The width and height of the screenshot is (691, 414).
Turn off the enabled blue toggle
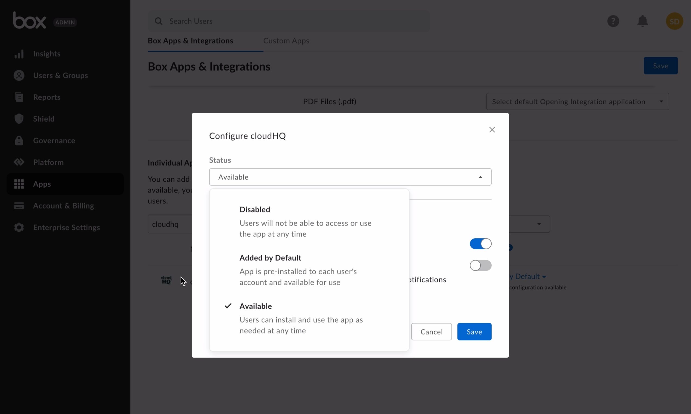(480, 244)
